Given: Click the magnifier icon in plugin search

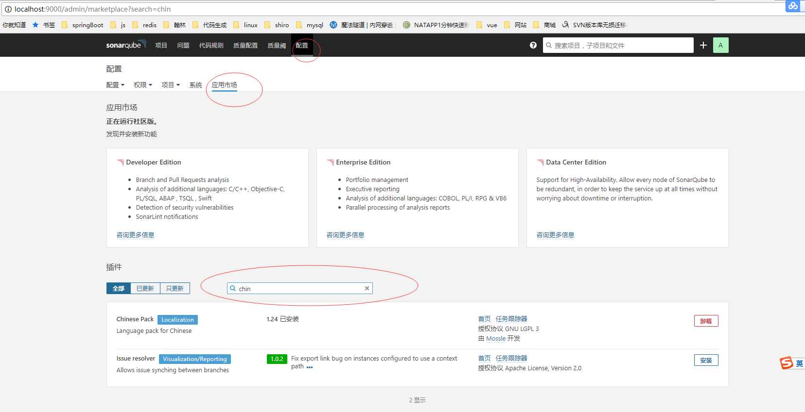Looking at the screenshot, I should (x=233, y=288).
